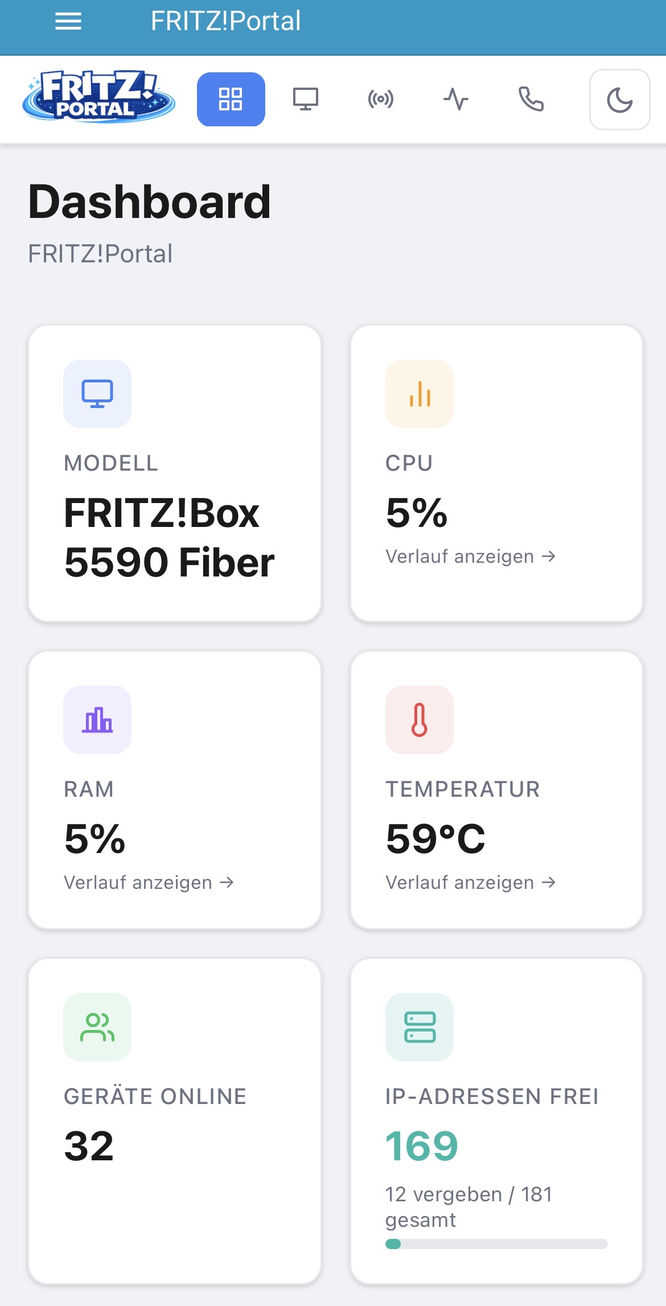
Task: Click the blue monitor icon in Modell card
Action: coord(97,394)
